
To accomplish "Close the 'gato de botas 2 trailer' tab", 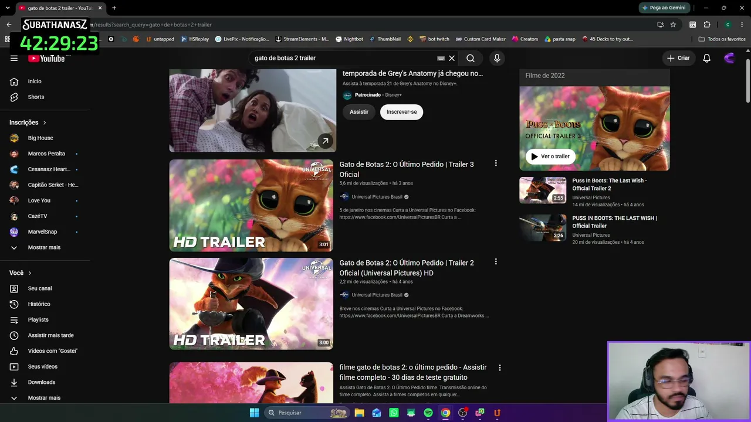I will (100, 8).
